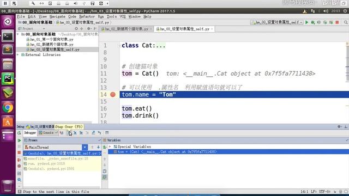Switch to hm_02_新建两个猫对象.py editor tab

pos(126,29)
